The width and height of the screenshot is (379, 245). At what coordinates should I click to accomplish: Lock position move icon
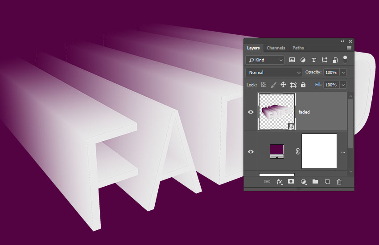[x=283, y=85]
